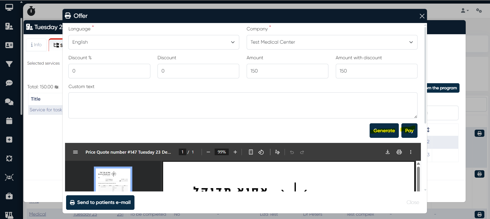Open the user account dropdown
This screenshot has height=219, width=490.
[465, 11]
